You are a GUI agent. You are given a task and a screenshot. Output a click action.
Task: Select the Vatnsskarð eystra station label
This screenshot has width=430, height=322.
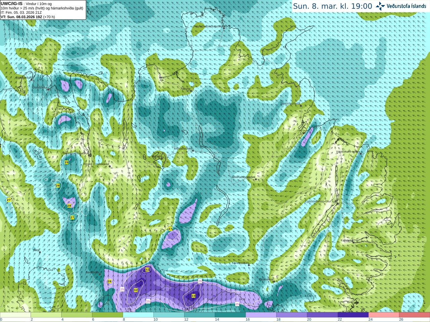pyautogui.click(x=348, y=152)
